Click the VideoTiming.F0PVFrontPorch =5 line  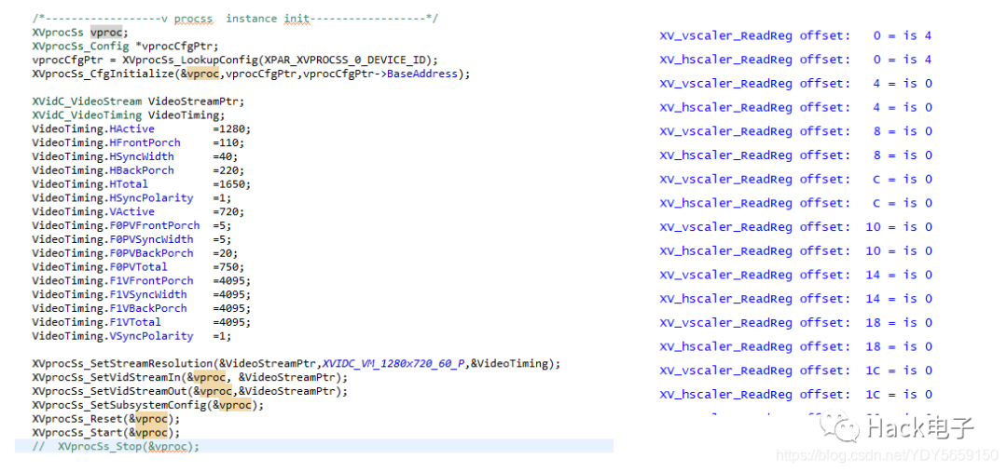(x=132, y=225)
